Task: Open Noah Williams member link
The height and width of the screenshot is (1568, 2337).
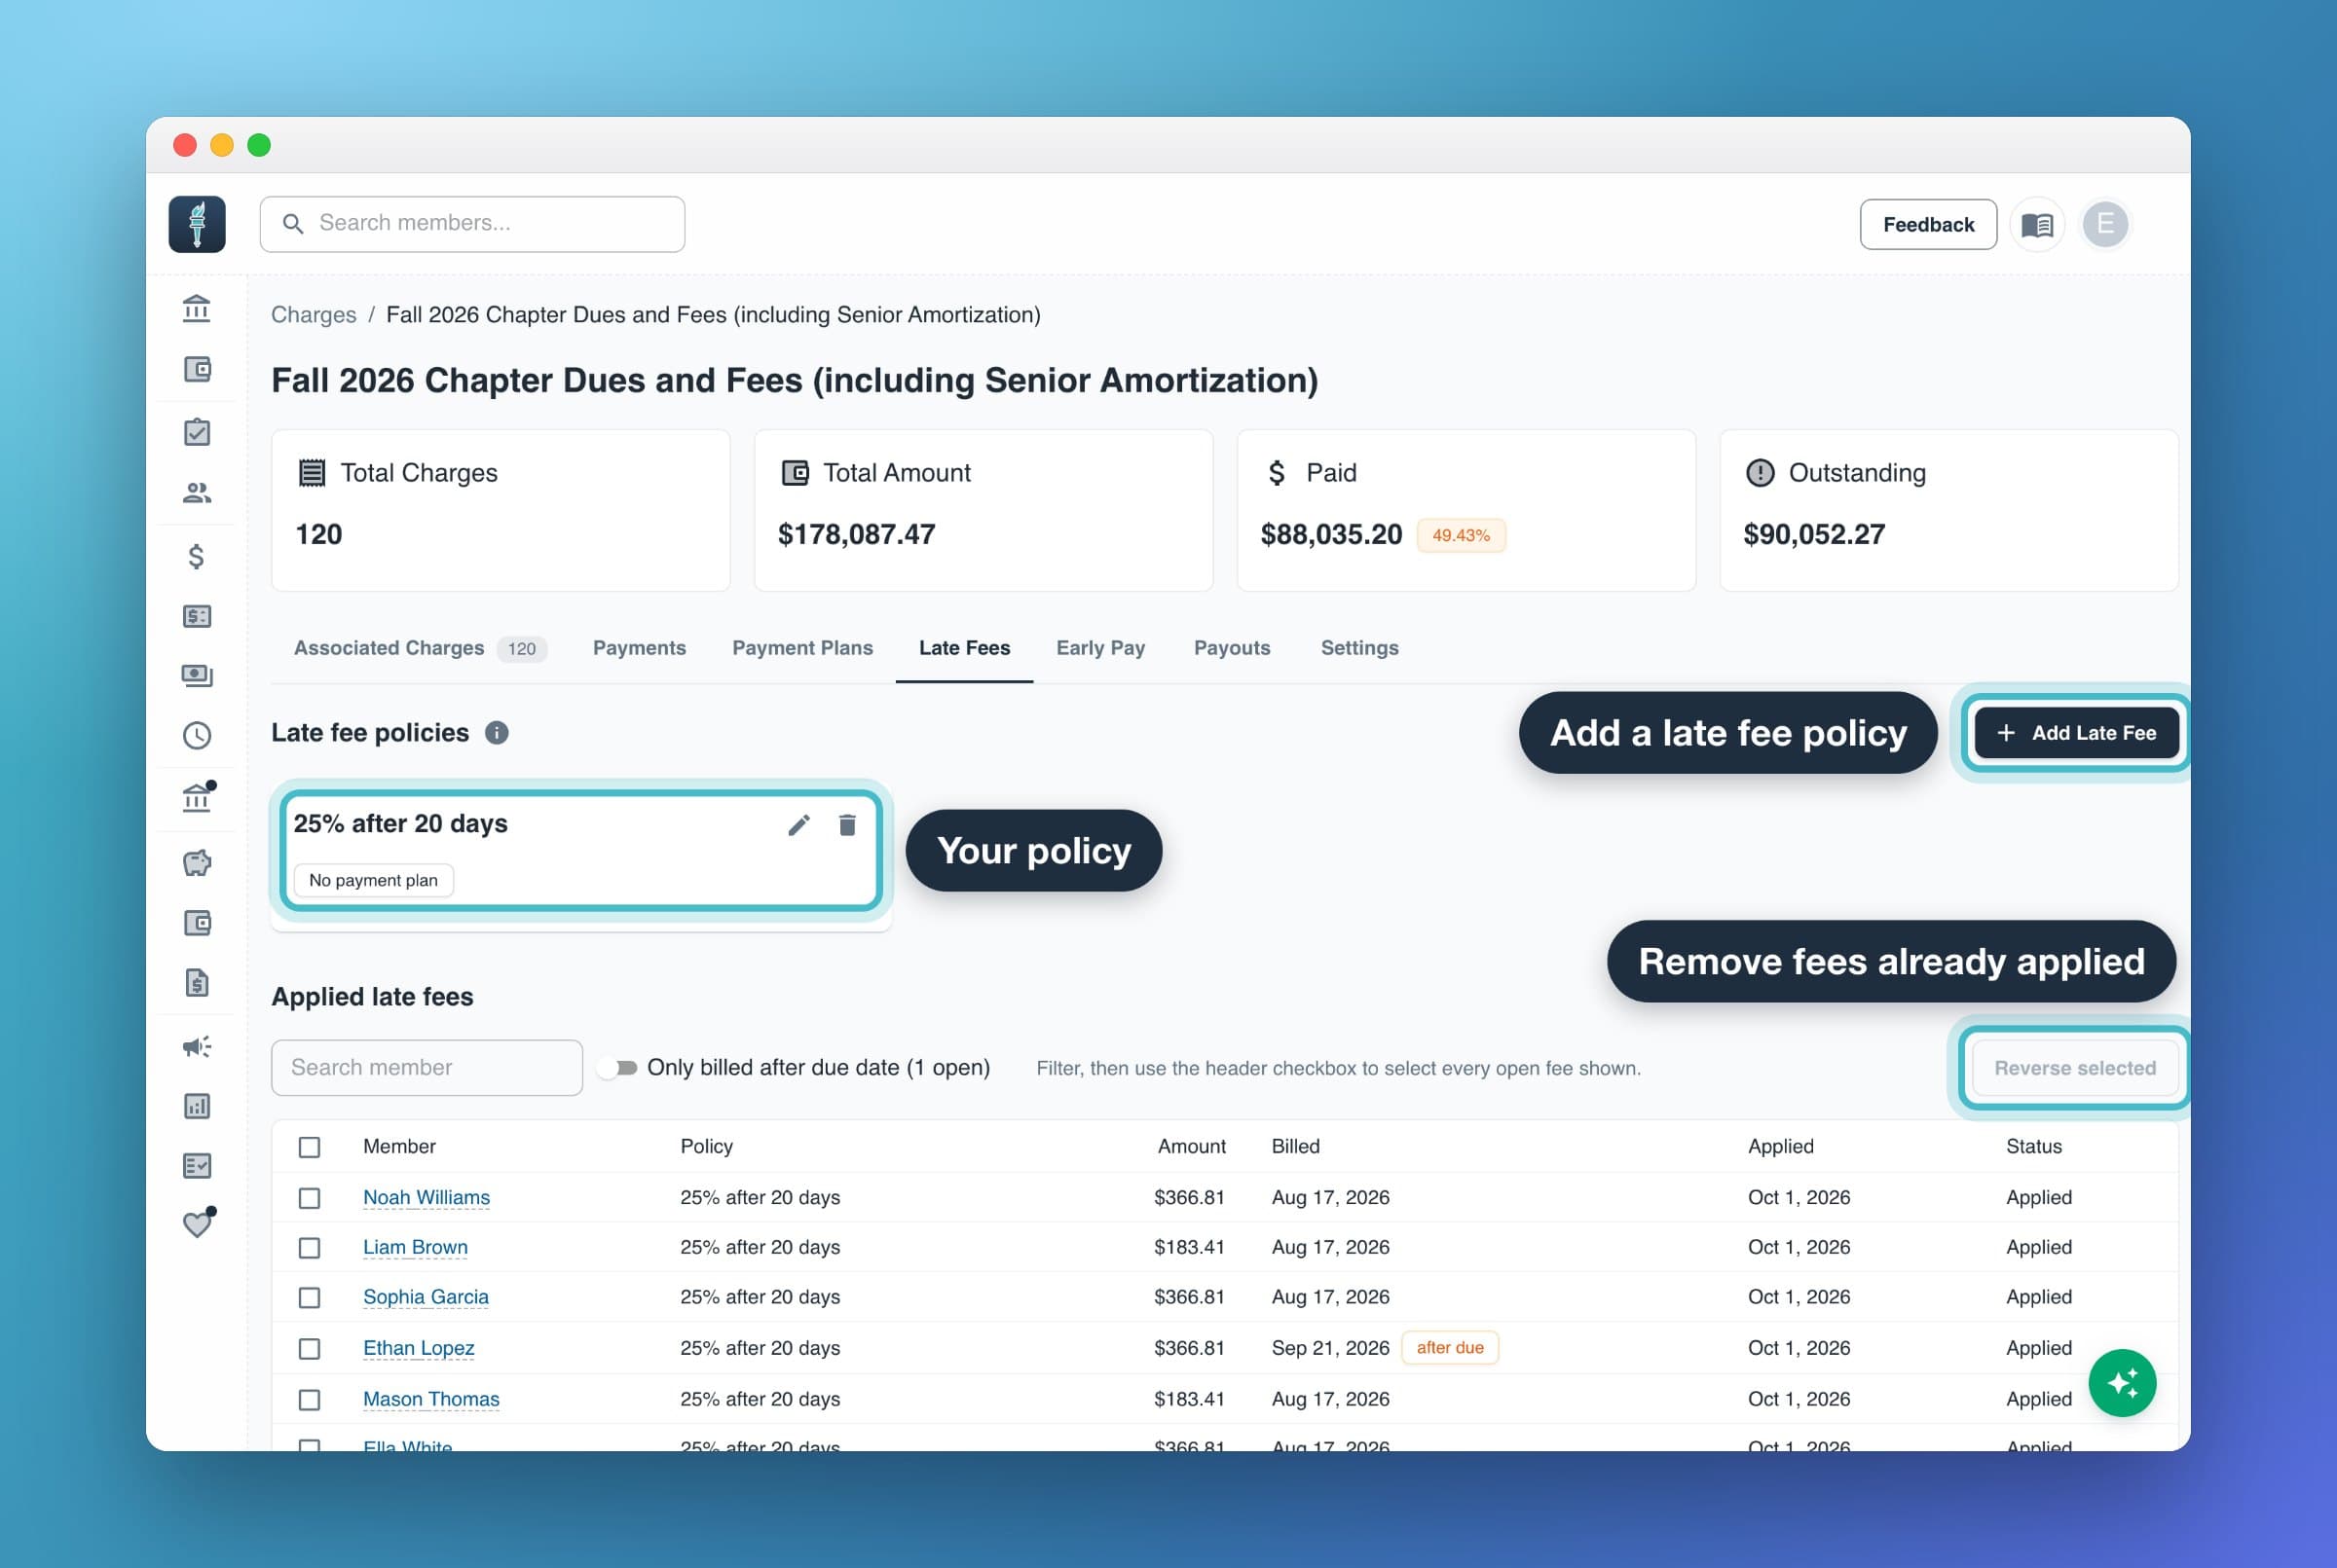Action: tap(427, 1198)
